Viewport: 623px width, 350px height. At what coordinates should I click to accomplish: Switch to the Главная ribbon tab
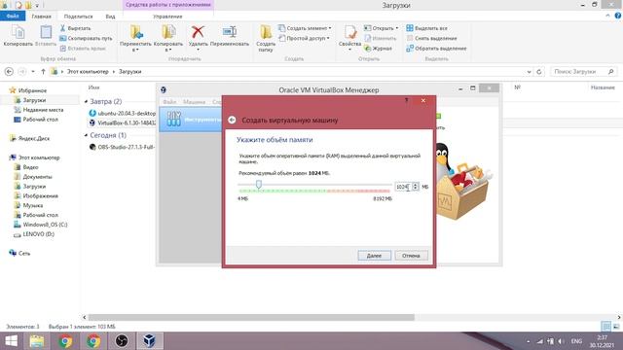(41, 17)
